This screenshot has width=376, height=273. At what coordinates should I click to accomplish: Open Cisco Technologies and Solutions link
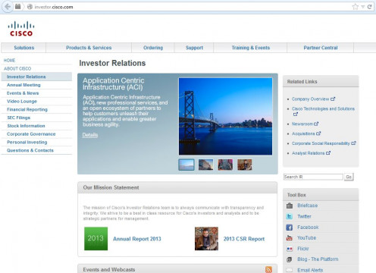[323, 108]
